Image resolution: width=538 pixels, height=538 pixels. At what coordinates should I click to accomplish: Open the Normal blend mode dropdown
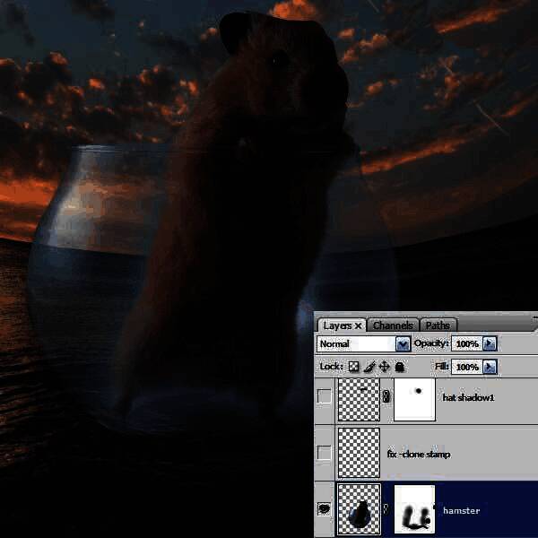coord(403,344)
